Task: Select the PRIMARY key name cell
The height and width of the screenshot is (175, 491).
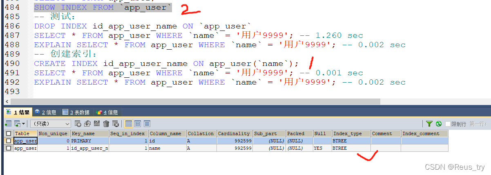Action: click(x=89, y=141)
